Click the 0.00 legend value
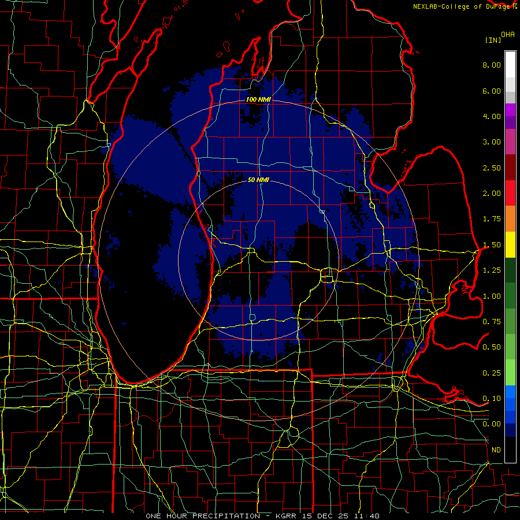Image resolution: width=520 pixels, height=520 pixels. [492, 424]
